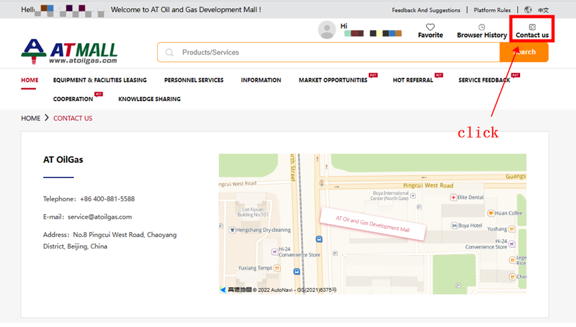Viewport: 576px width, 327px height.
Task: Open Platform Rules link
Action: coord(492,10)
